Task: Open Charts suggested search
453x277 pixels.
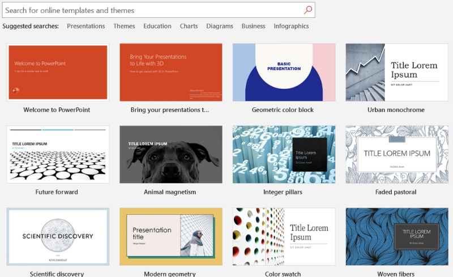Action: [189, 26]
